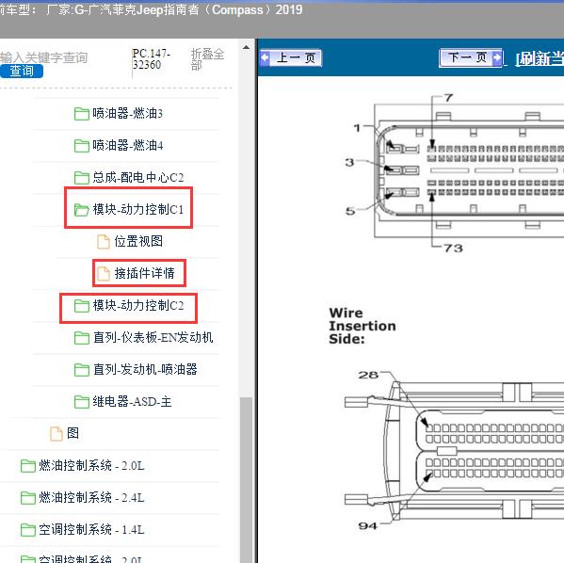Image resolution: width=564 pixels, height=563 pixels.
Task: Open folder icon for 喷油器-燃油4
Action: (x=82, y=146)
